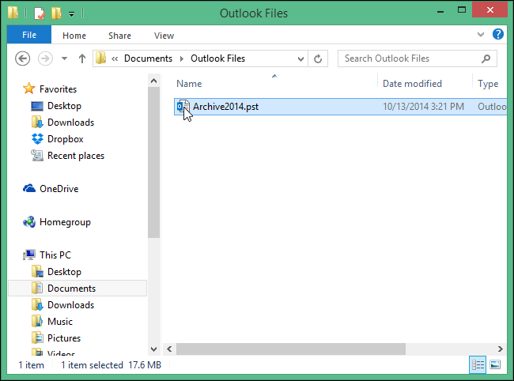This screenshot has width=514, height=381.
Task: Switch to Details view layout
Action: pos(478,364)
